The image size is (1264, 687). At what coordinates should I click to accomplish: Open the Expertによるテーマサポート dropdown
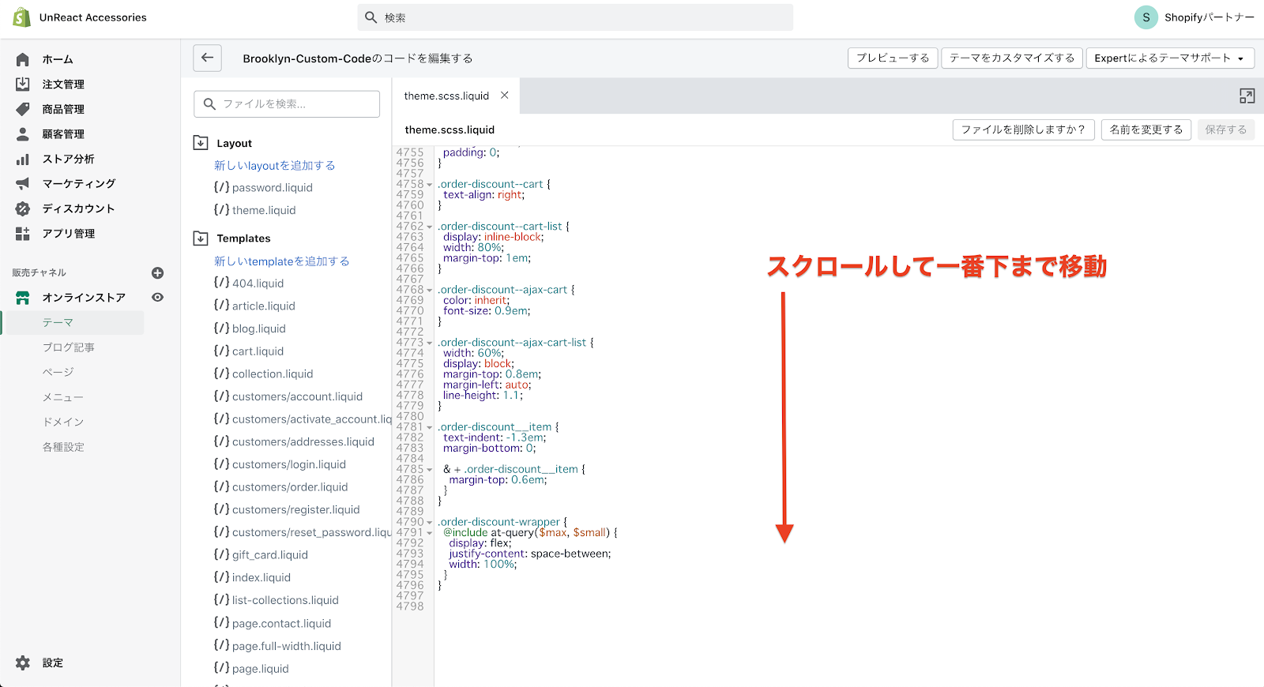(1169, 58)
